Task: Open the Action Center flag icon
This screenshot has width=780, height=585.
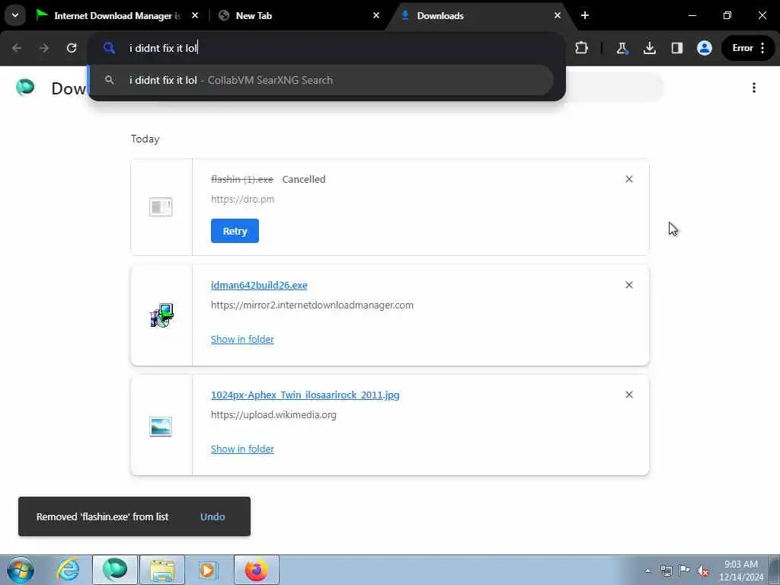Action: point(685,571)
